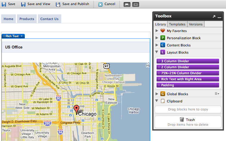This screenshot has height=141, width=226.
Task: Click the Cancel X icon
Action: pos(100,4)
